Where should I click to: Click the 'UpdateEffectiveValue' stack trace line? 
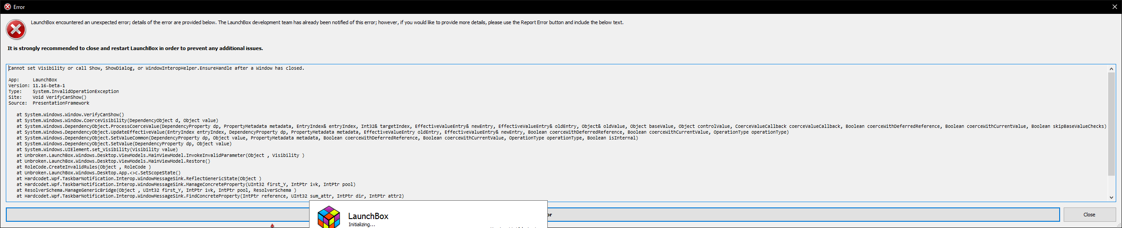pyautogui.click(x=403, y=132)
